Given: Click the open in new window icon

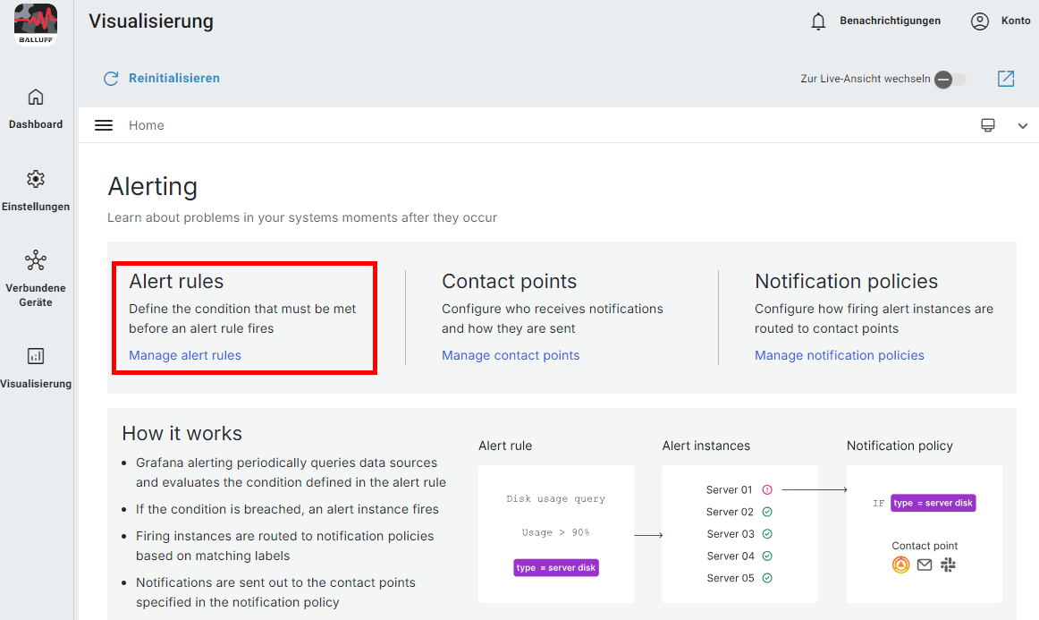Looking at the screenshot, I should pos(1006,79).
